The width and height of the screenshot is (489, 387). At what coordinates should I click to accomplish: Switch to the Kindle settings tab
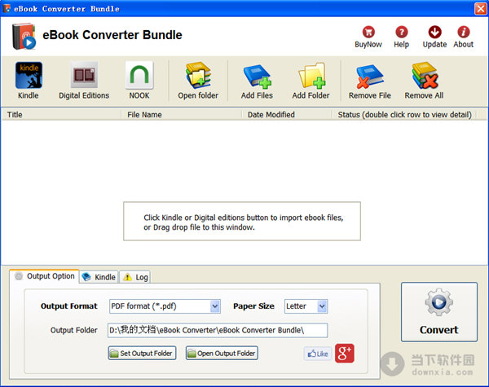(99, 277)
